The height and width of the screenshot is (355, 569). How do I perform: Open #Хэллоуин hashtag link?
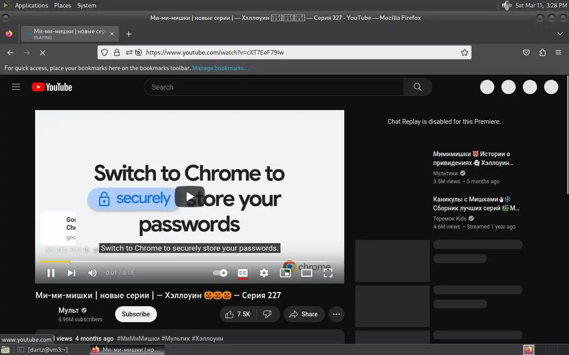coord(208,339)
